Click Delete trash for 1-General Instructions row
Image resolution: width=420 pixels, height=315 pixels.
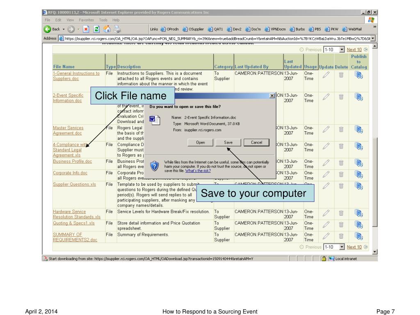341,75
